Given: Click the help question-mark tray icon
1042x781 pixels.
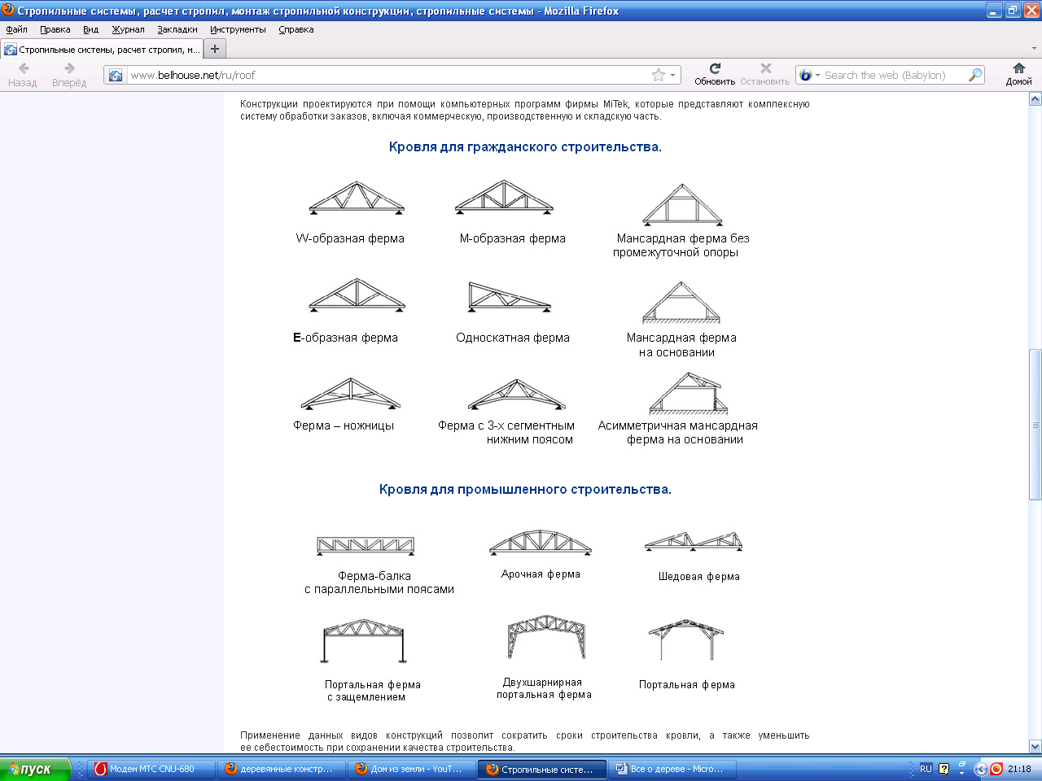Looking at the screenshot, I should (x=944, y=769).
